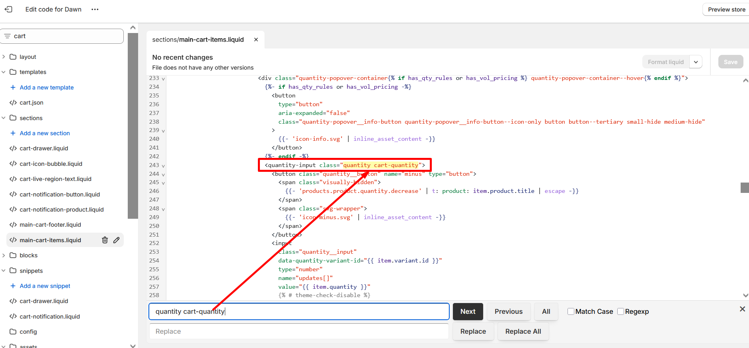
Task: Click the Save button
Action: point(731,62)
